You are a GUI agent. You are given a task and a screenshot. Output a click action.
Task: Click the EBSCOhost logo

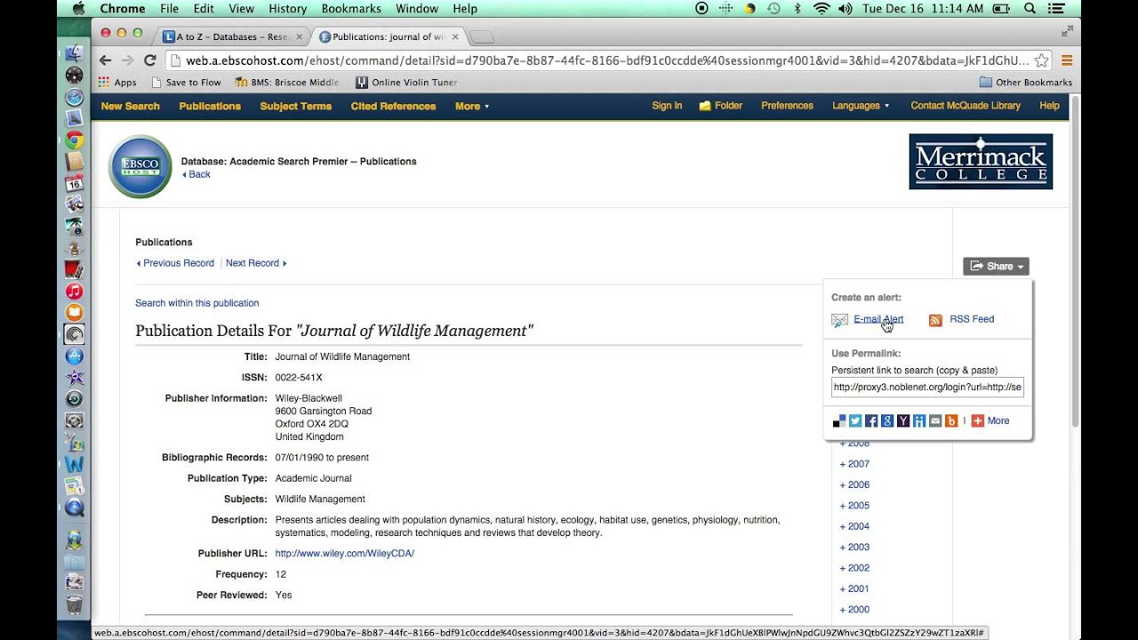point(140,166)
